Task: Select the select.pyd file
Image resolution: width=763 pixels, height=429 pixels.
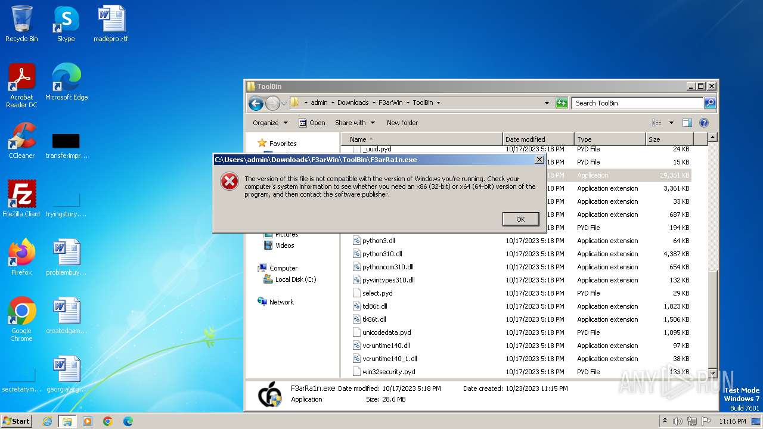Action: coord(377,293)
